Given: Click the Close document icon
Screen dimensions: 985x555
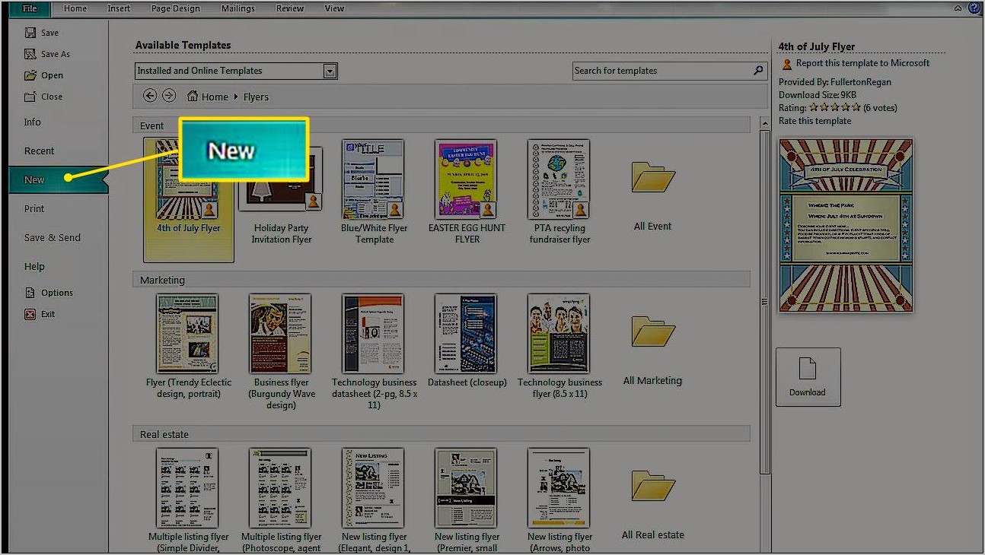Looking at the screenshot, I should tap(30, 97).
